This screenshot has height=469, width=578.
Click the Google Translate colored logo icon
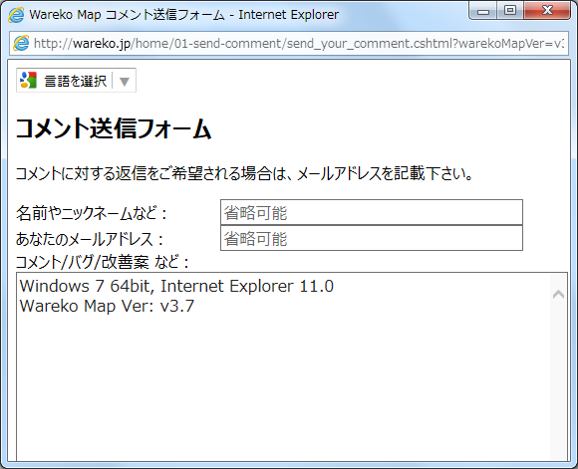tap(28, 81)
